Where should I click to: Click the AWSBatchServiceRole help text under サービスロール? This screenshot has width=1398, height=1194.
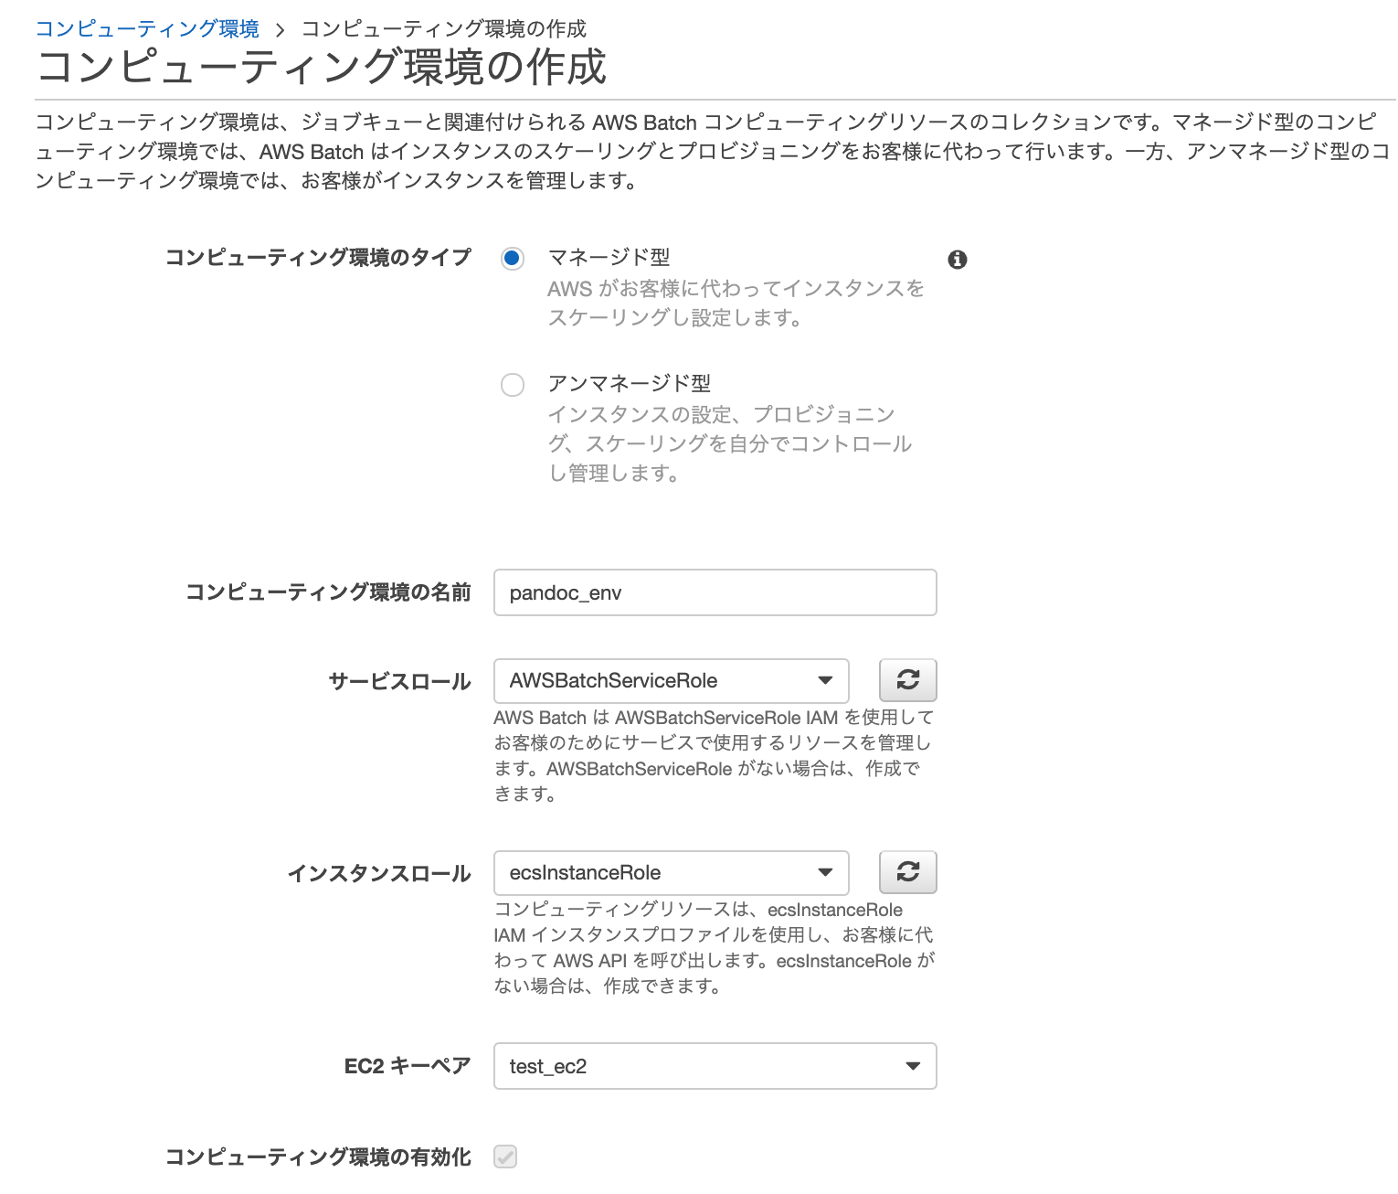pos(714,755)
